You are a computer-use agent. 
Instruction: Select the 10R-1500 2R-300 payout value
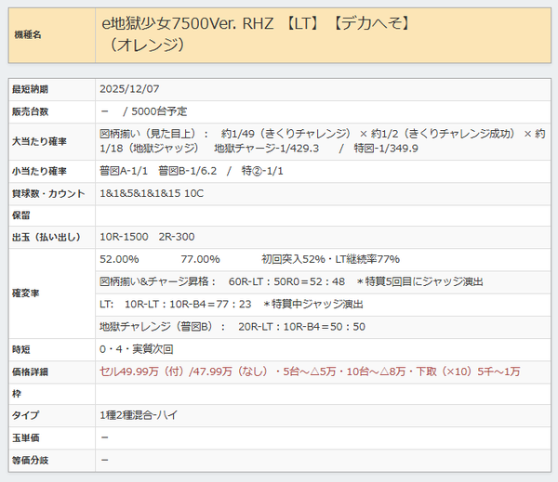point(147,237)
